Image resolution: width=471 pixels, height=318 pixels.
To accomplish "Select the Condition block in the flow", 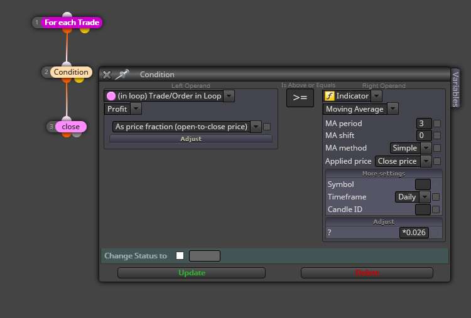I will (71, 72).
